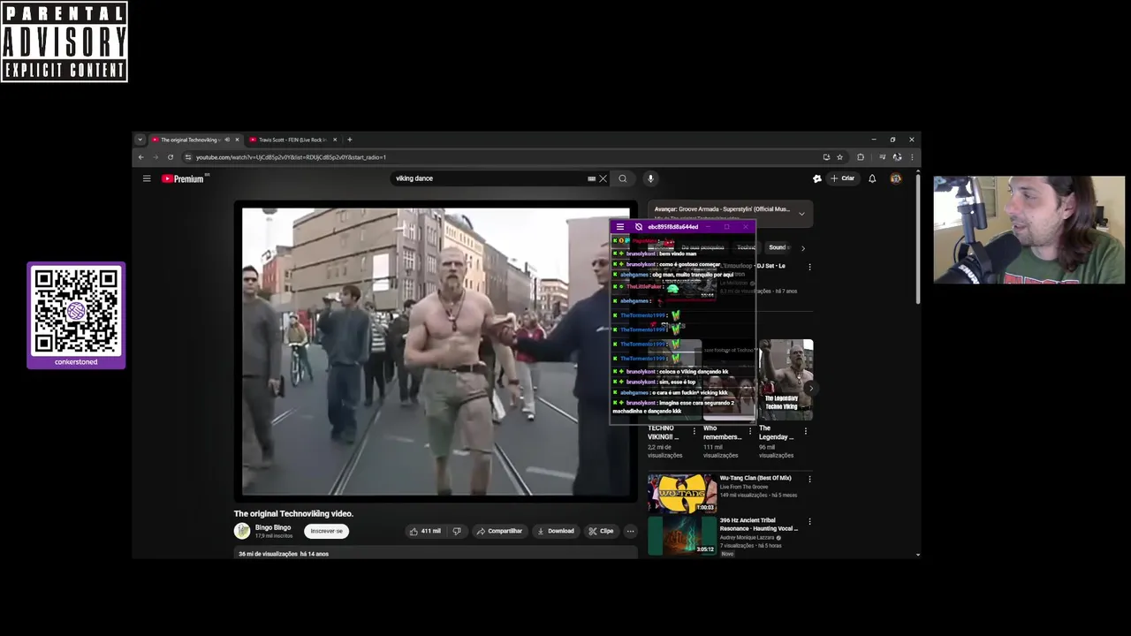Open options for TECHNO VIKING!!! short

pos(695,432)
